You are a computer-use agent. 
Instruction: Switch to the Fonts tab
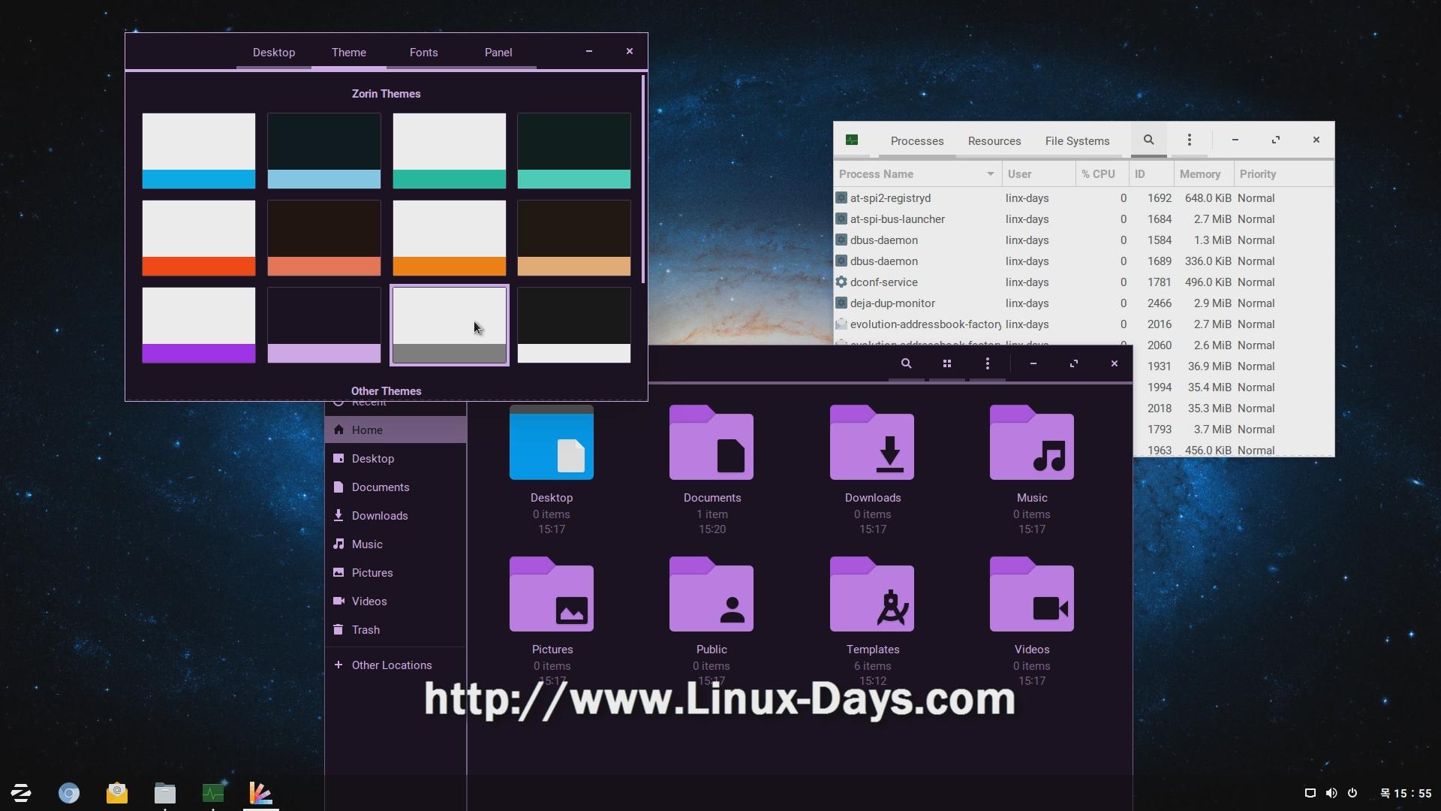point(424,52)
